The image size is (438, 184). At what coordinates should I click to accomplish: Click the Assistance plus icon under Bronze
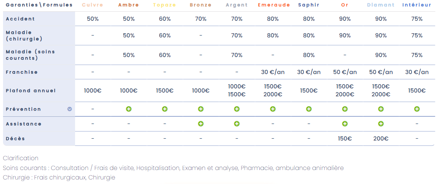pos(201,124)
